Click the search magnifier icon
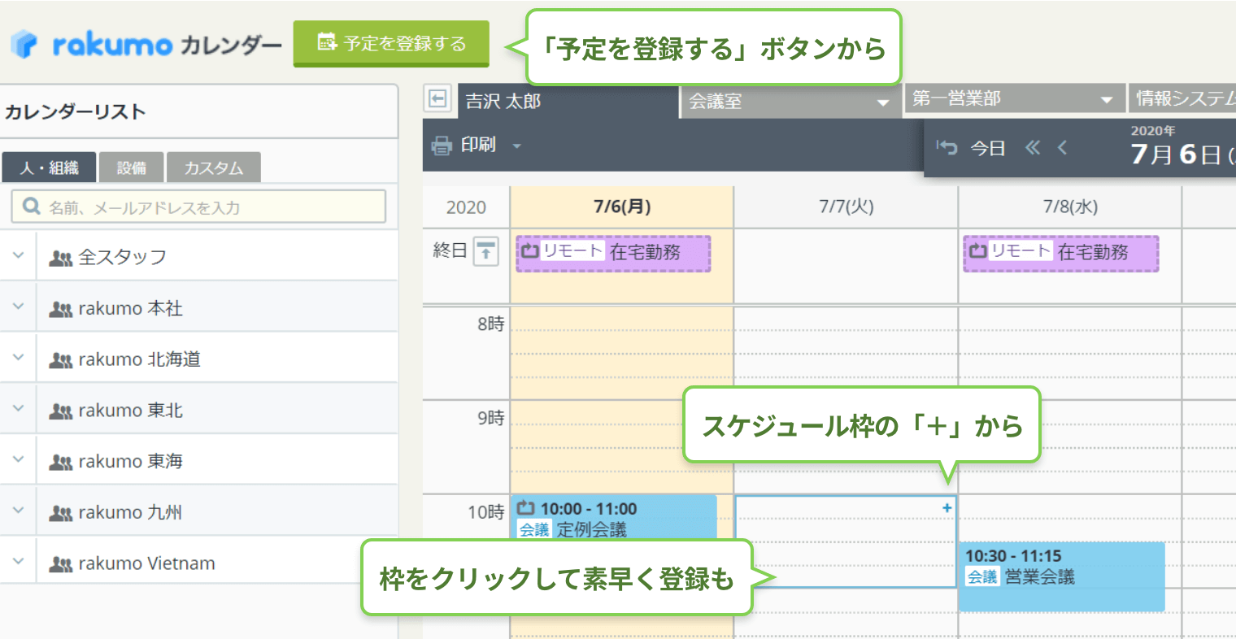 click(32, 206)
